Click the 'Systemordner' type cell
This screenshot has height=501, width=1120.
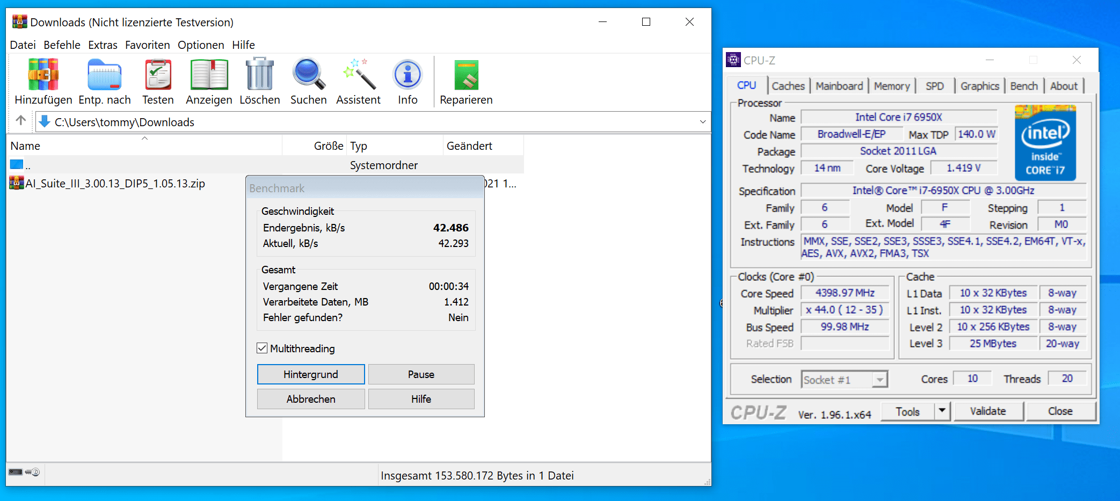tap(384, 165)
